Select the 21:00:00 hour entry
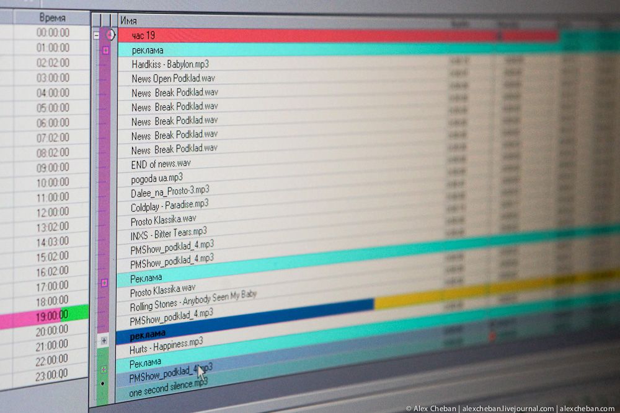Image resolution: width=620 pixels, height=413 pixels. pyautogui.click(x=51, y=346)
